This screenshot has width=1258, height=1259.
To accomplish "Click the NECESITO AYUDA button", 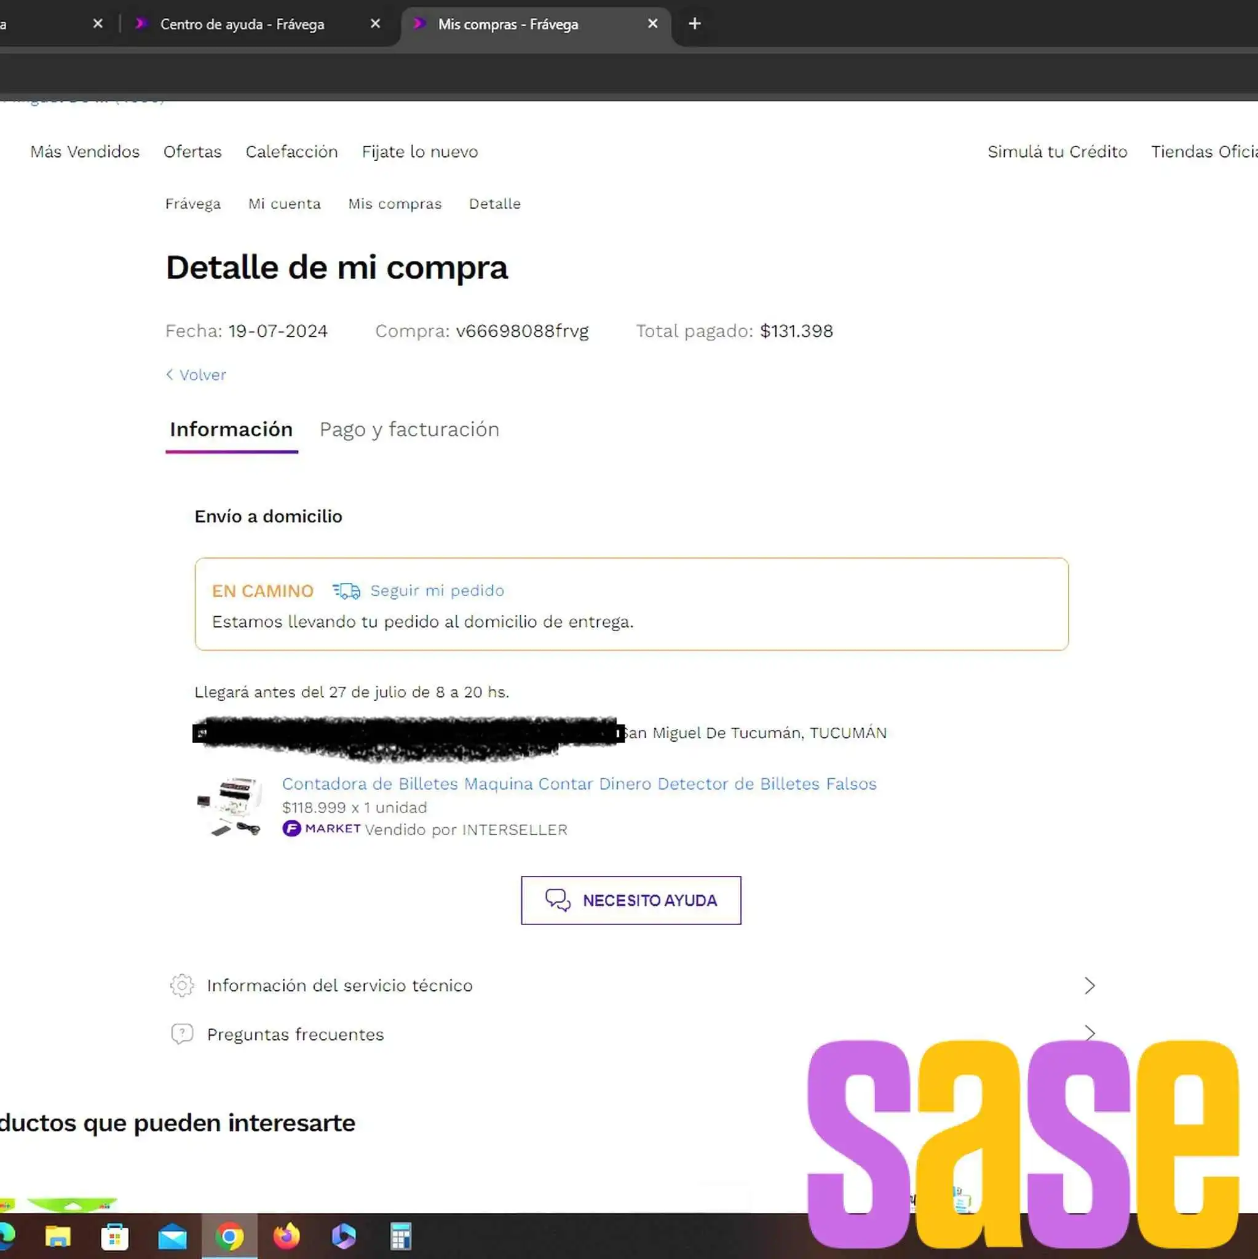I will click(631, 900).
